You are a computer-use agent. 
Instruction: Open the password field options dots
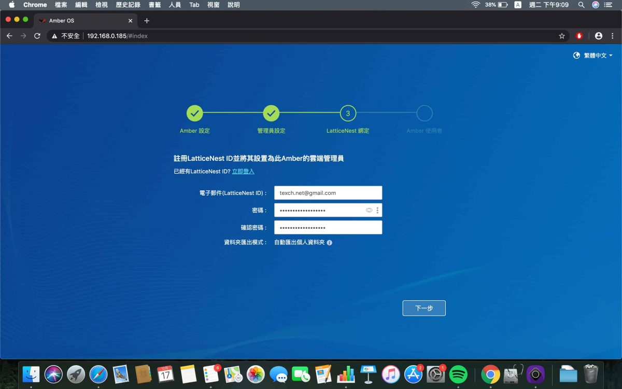(377, 210)
